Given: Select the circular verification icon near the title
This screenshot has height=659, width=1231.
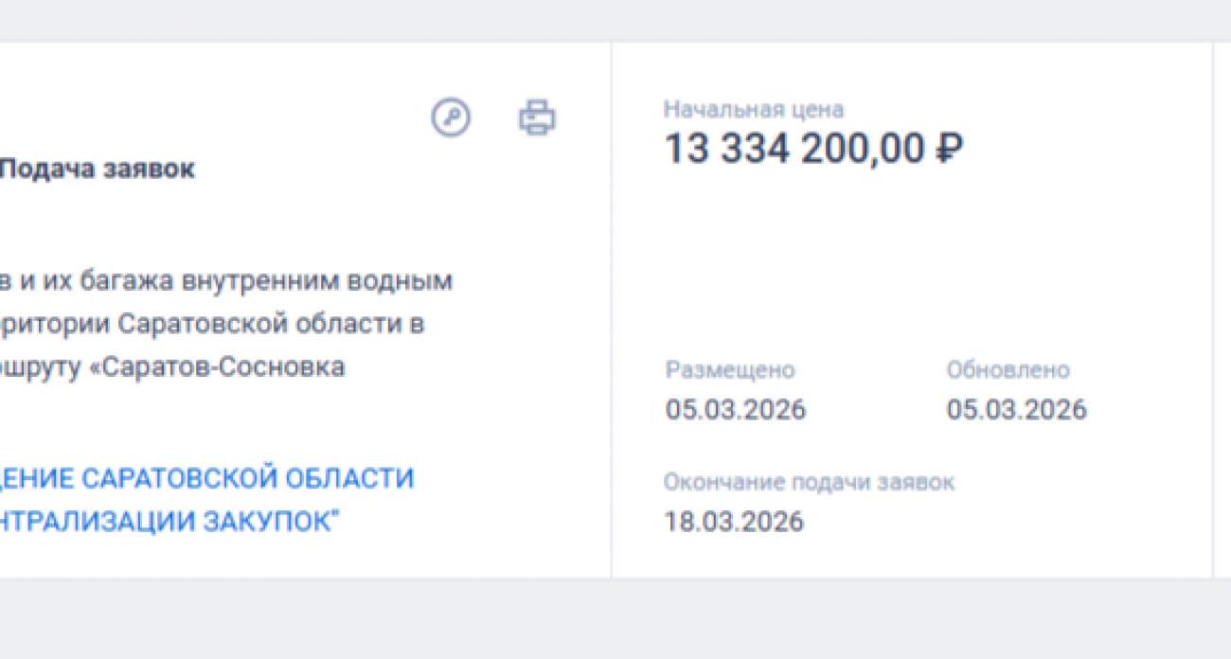Looking at the screenshot, I should pos(451,117).
